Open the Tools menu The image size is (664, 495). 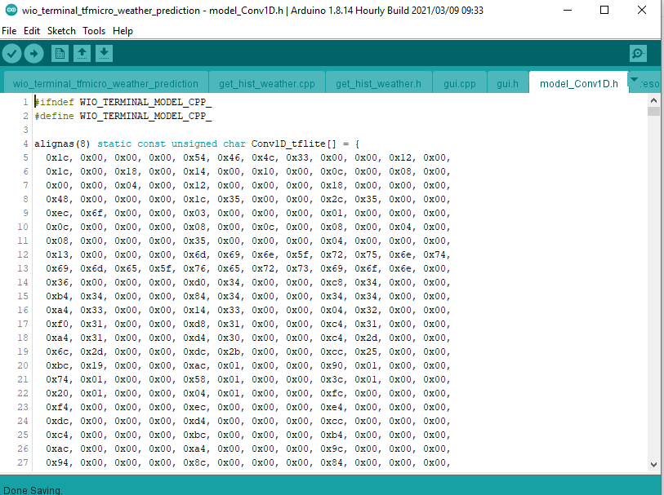click(94, 31)
